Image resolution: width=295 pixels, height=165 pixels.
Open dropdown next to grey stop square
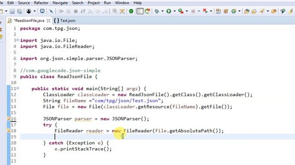199,11
